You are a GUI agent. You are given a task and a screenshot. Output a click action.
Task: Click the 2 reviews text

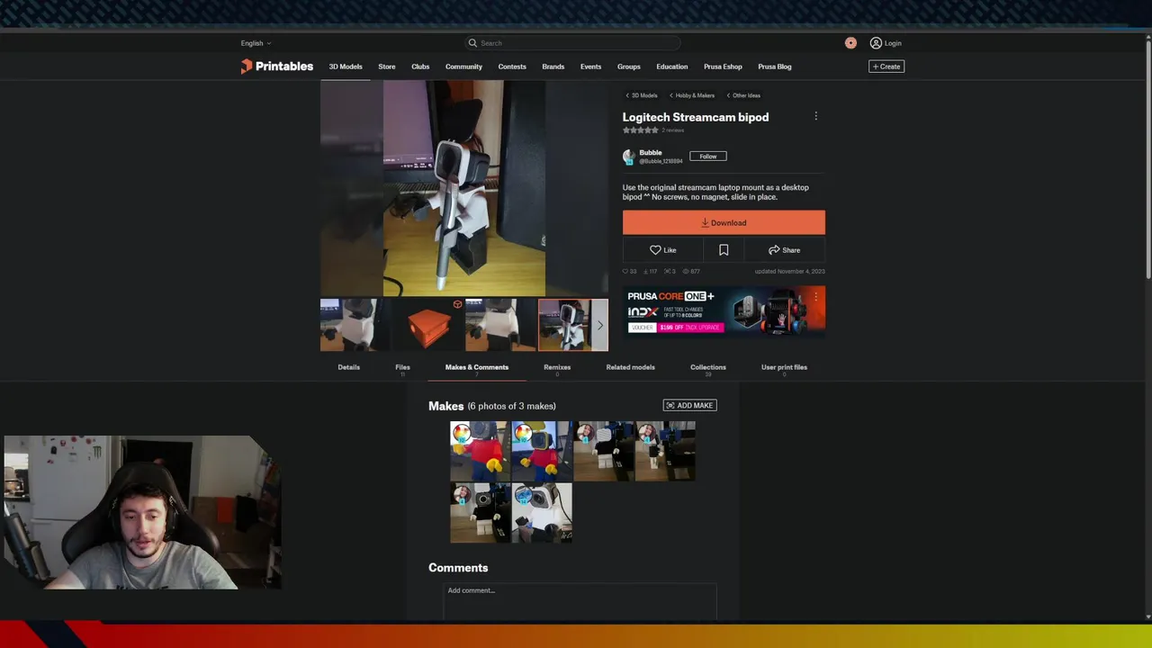[x=673, y=130]
